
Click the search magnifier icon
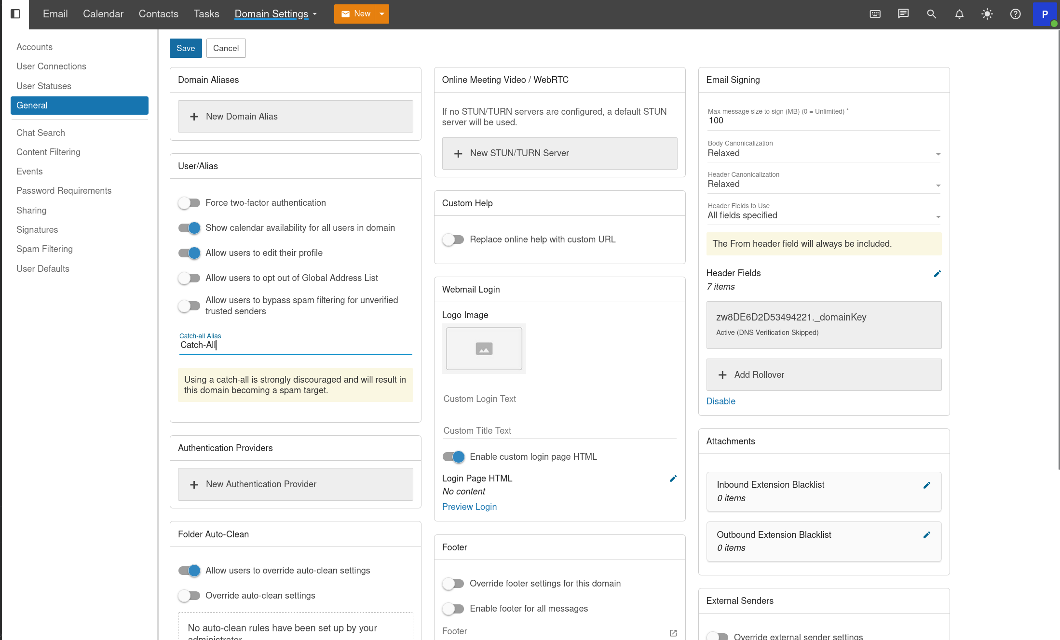[x=931, y=14]
